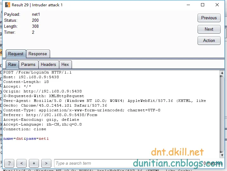Click the 'Content-Type: application/x-www-form-urlencoded' line
227x171 pixels.
[x=82, y=110]
